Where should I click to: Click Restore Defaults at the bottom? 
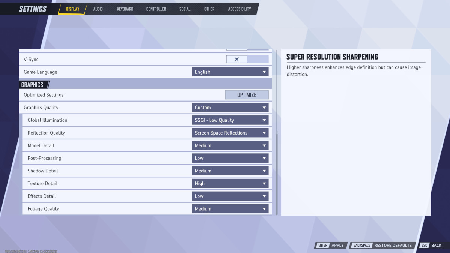click(393, 245)
